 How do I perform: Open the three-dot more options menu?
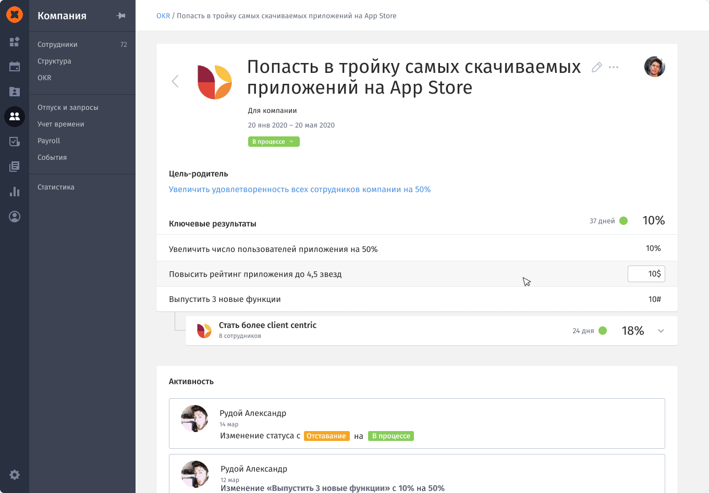point(614,67)
